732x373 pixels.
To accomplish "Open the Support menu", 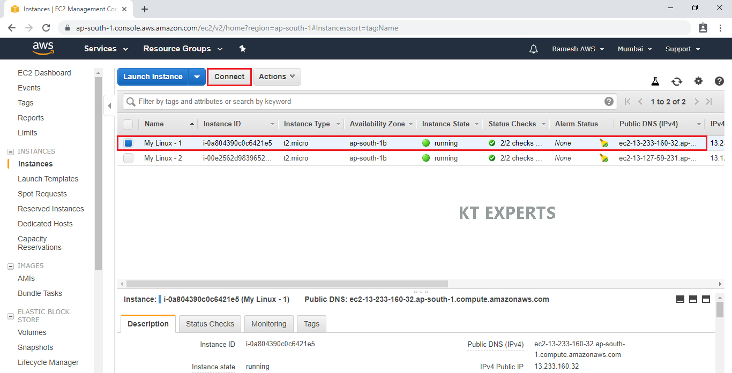I will pyautogui.click(x=683, y=49).
